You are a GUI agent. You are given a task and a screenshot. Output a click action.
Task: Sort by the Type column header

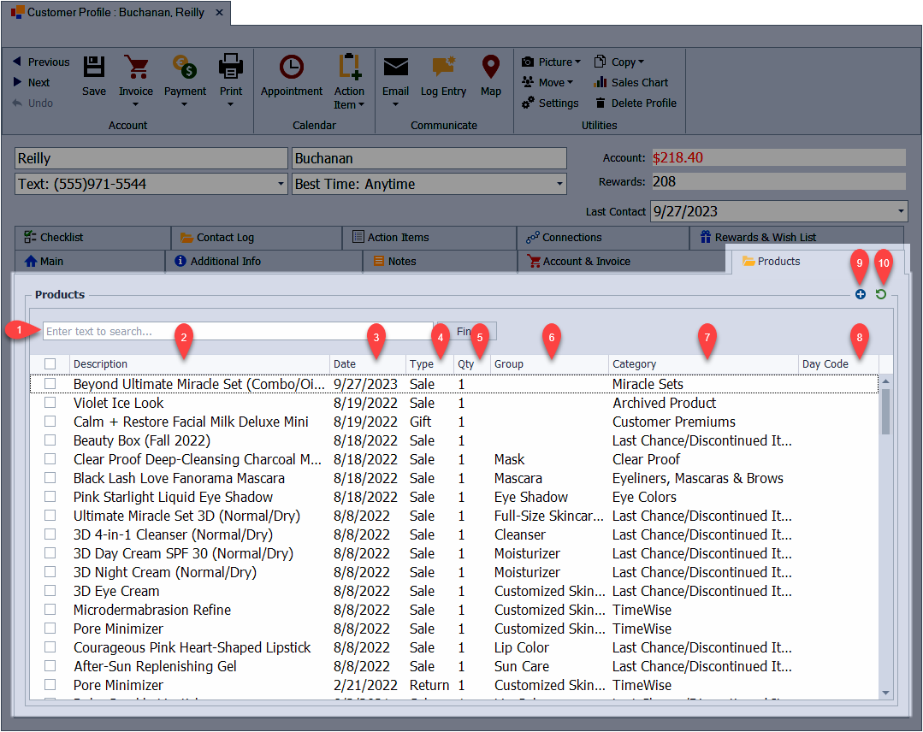click(x=429, y=364)
